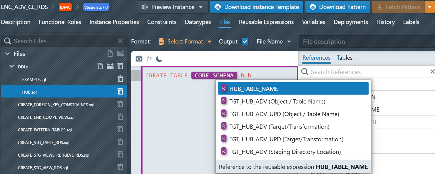The width and height of the screenshot is (435, 174).
Task: Delete the HUB.sql file with trash icon
Action: pos(120,91)
